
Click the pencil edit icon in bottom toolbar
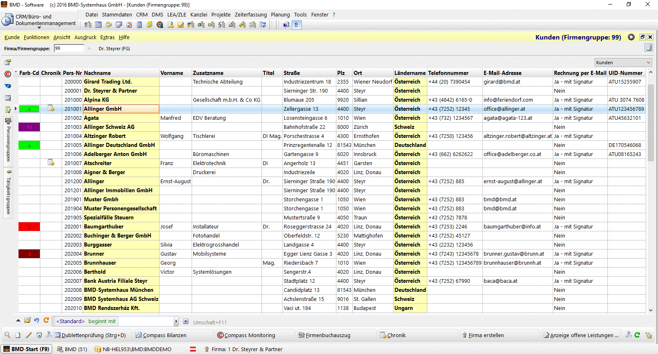(x=28, y=335)
